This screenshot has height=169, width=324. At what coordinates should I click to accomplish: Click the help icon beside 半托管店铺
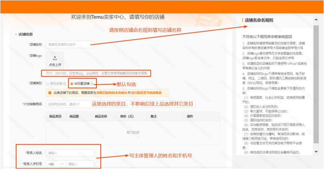point(92,84)
